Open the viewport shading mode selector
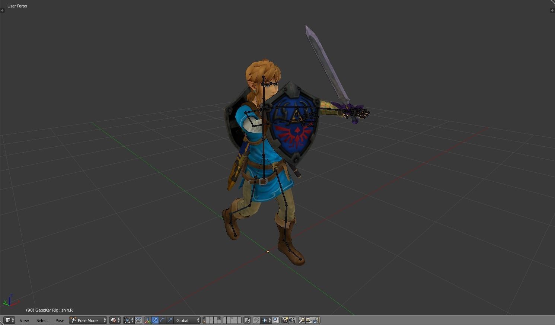Viewport: 555px width, 325px height. 115,320
